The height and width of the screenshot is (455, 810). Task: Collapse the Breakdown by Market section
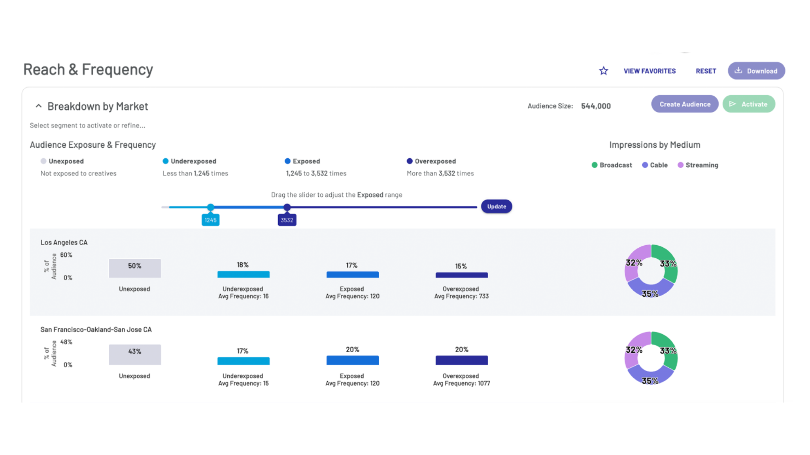[38, 106]
